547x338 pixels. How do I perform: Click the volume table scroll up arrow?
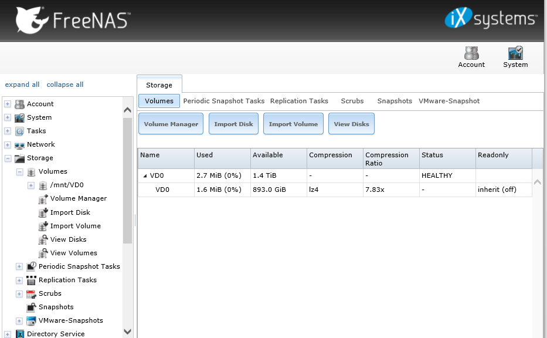tap(538, 182)
